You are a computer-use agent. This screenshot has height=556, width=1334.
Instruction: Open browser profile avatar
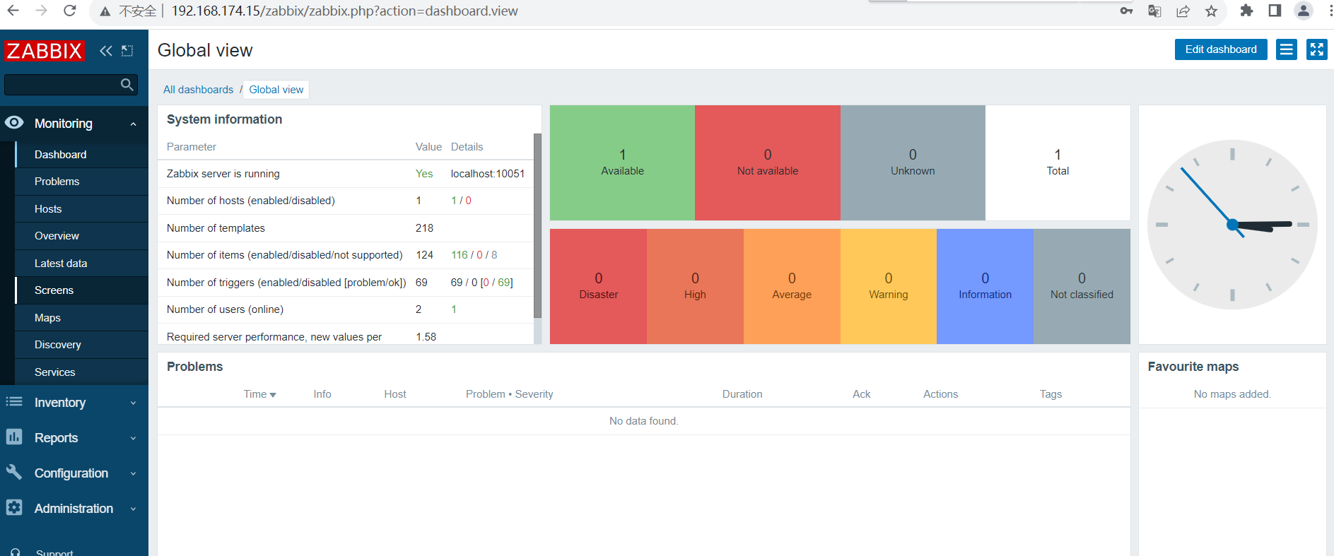pyautogui.click(x=1304, y=11)
